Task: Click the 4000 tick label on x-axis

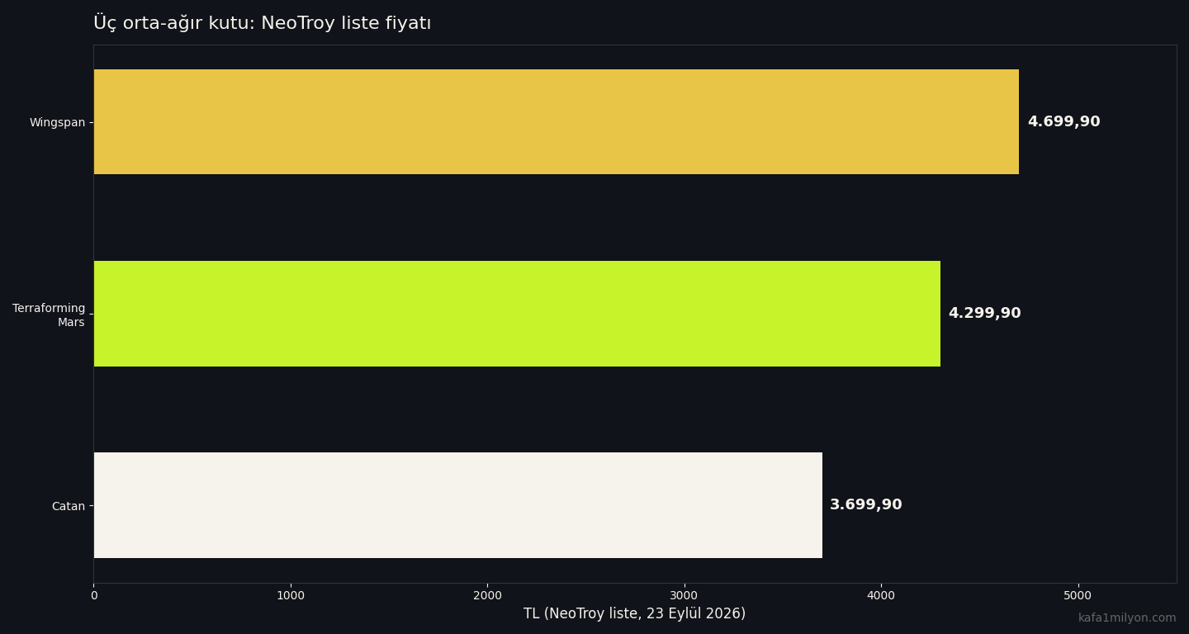Action: 881,596
